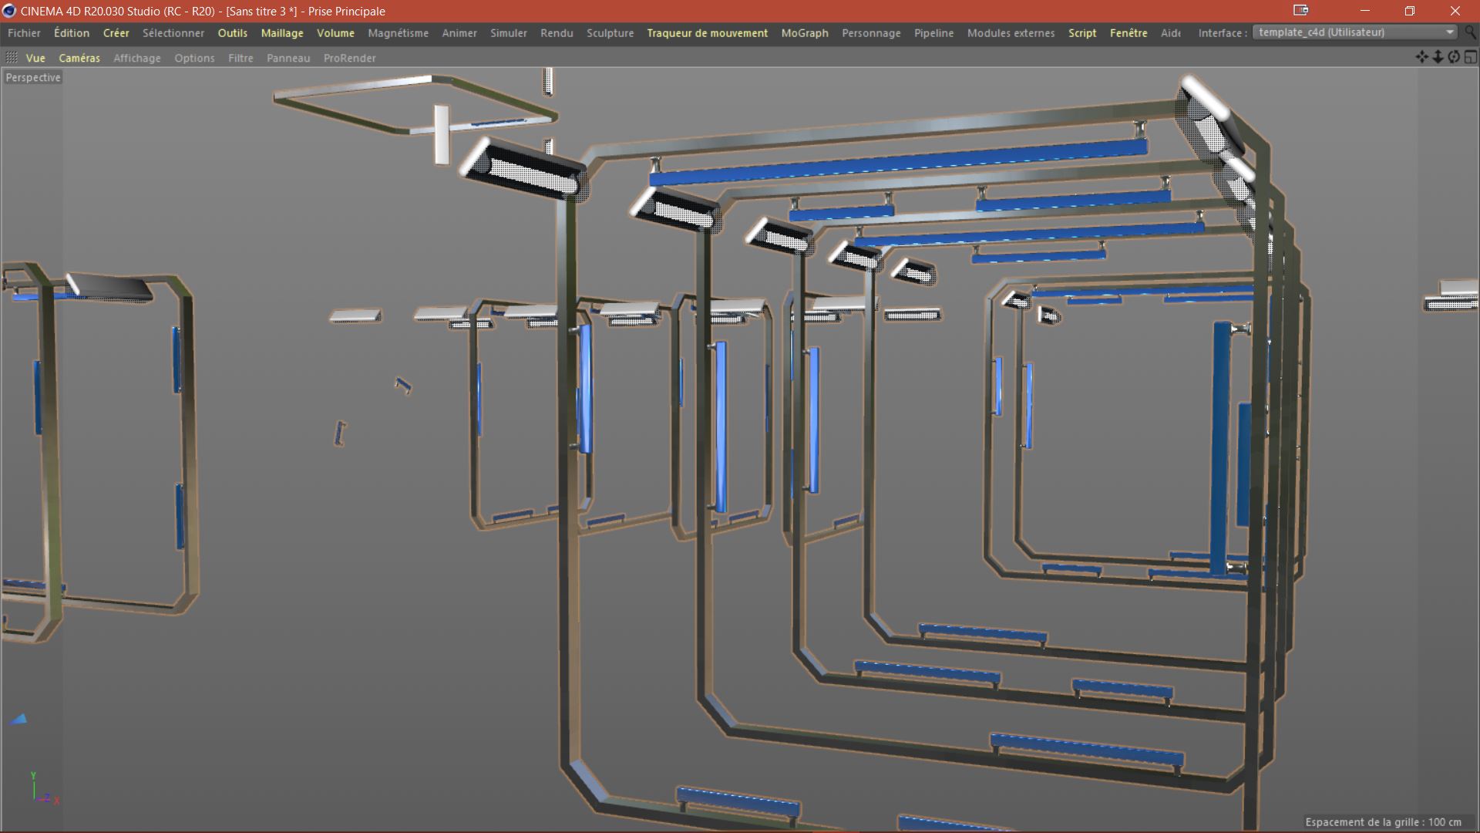This screenshot has width=1480, height=833.
Task: Open the Traqueur de mouvement menu
Action: coord(707,33)
